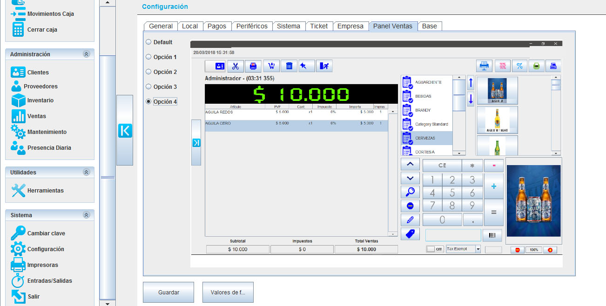Open the Clientes section icon

coord(18,72)
